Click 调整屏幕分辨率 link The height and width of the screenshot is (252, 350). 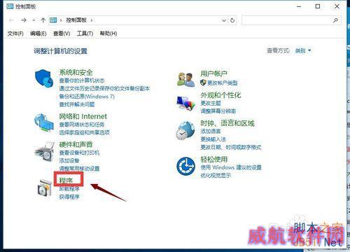point(218,111)
